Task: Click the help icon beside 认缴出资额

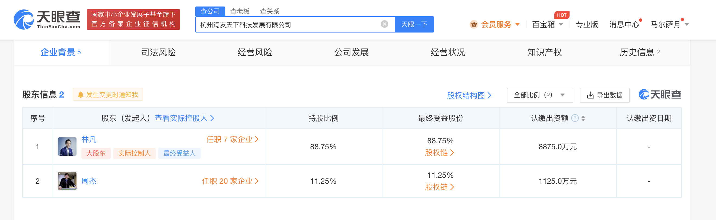Action: tap(575, 118)
